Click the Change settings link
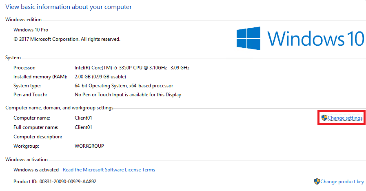Screen dimensions: 366x191 coord(345,118)
